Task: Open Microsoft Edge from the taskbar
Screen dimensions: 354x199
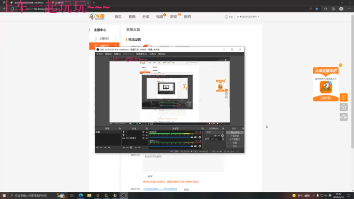Action: coord(81,195)
